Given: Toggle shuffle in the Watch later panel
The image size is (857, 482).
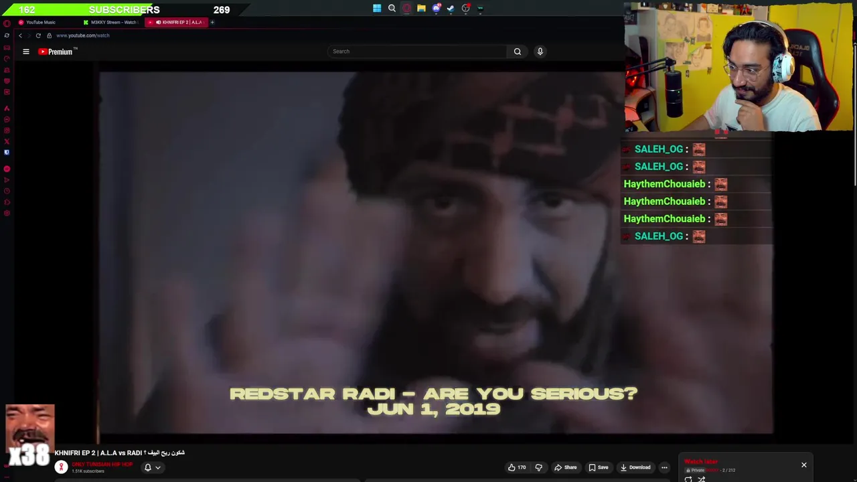Looking at the screenshot, I should [702, 479].
